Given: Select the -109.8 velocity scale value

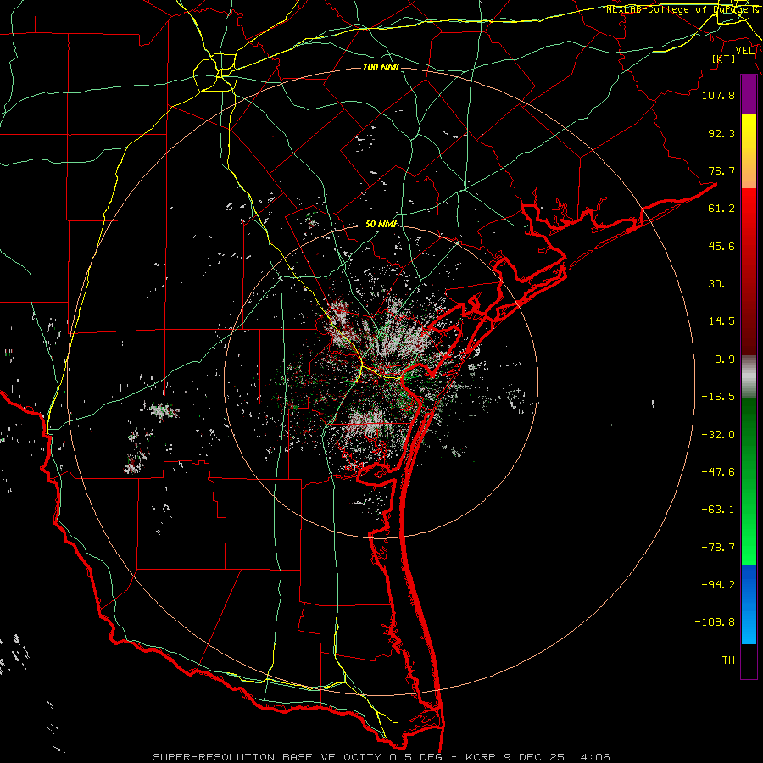Looking at the screenshot, I should coord(715,622).
